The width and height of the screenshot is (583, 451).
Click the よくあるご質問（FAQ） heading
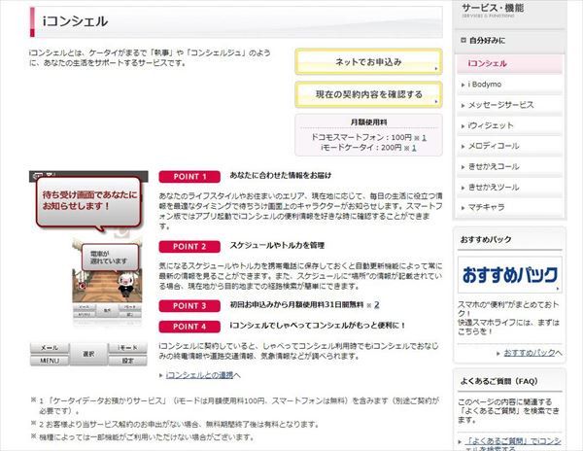pyautogui.click(x=499, y=381)
